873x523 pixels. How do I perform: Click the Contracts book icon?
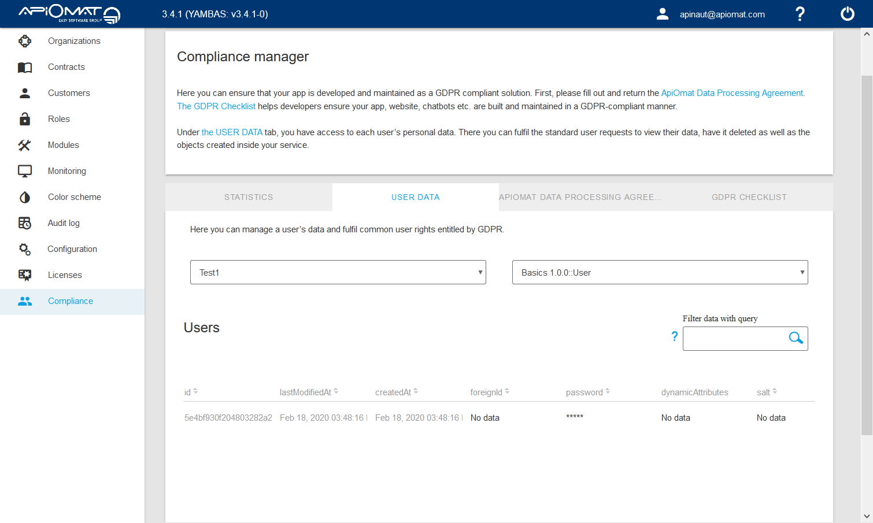(x=25, y=67)
